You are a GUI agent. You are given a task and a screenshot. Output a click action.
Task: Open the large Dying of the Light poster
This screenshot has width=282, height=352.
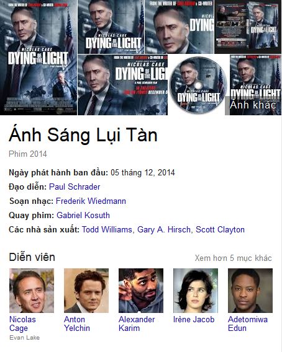click(39, 58)
